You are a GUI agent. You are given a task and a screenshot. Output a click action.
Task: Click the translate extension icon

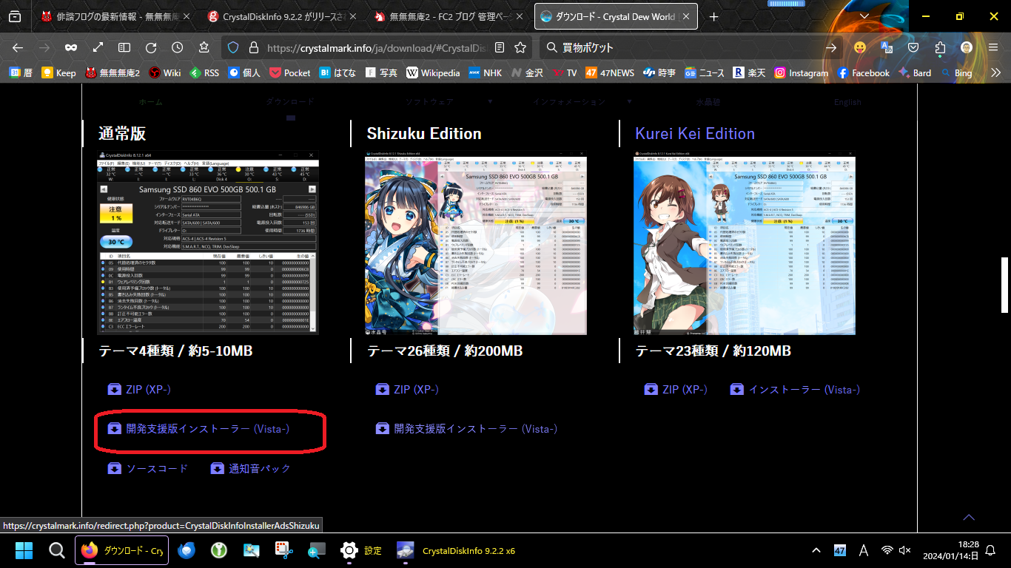(x=887, y=47)
